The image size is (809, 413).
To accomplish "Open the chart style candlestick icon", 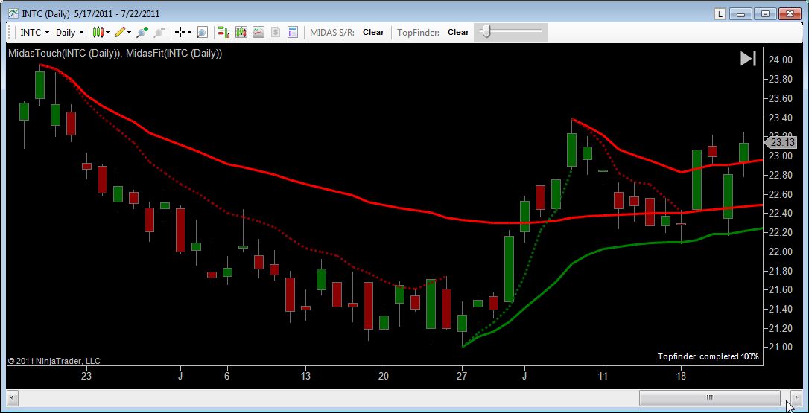I will [98, 32].
